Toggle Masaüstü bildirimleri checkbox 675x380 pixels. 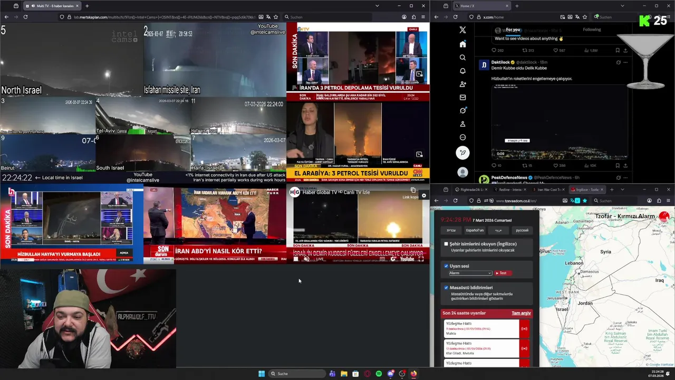[446, 288]
